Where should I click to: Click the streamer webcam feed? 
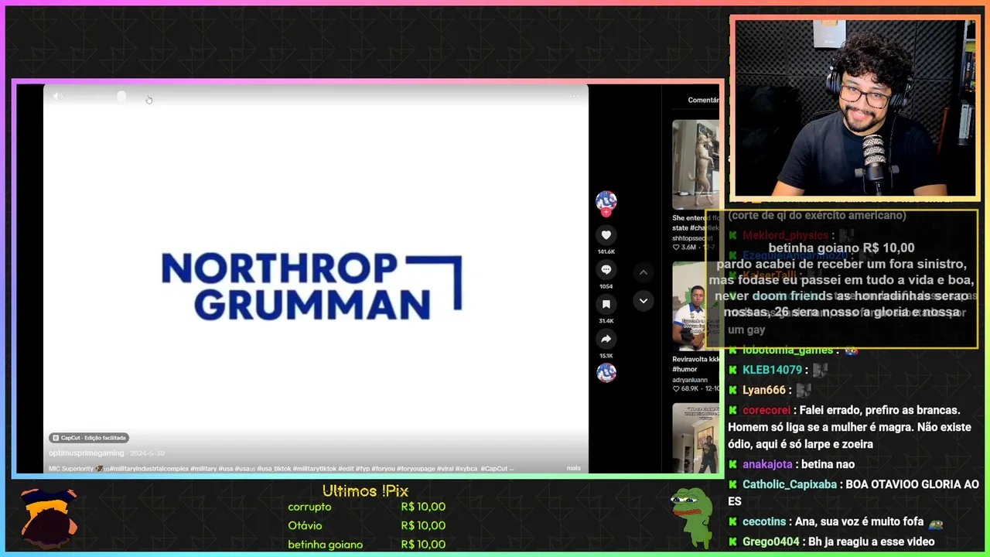(x=855, y=108)
